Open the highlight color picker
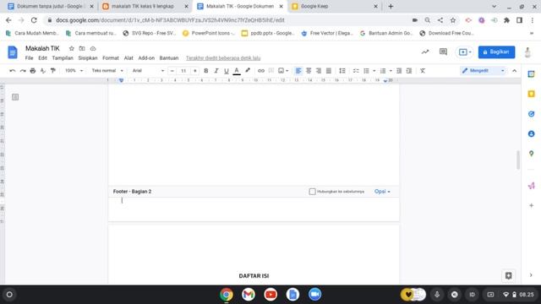 tap(248, 71)
